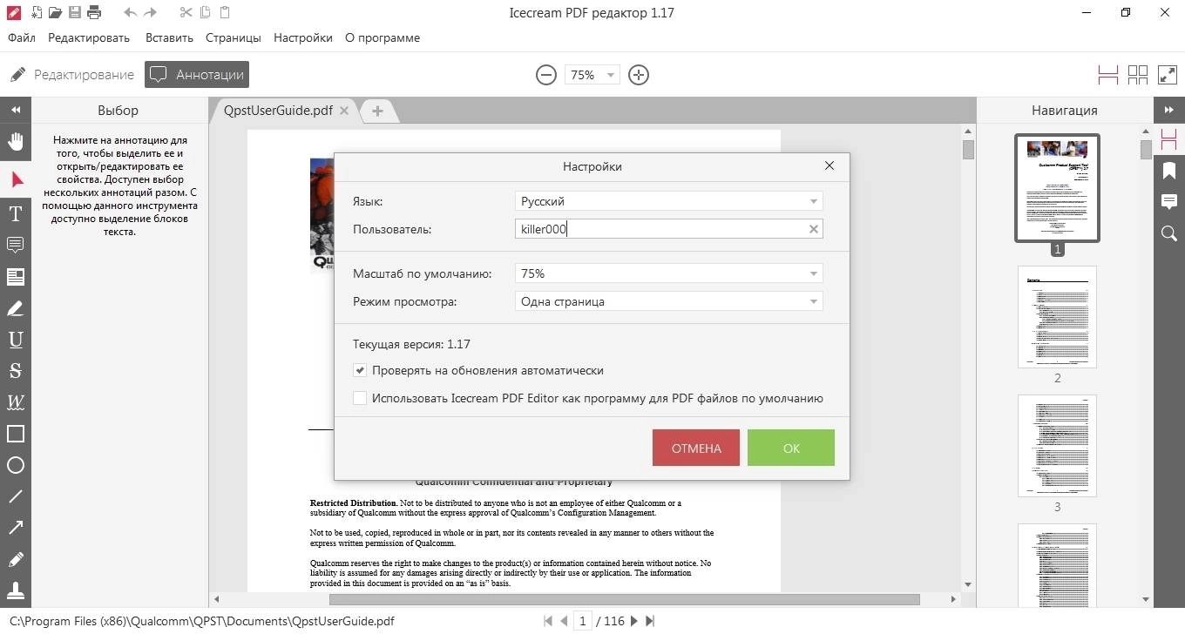Screen dimensions: 1185x634
Task: Select the Circle shape tool
Action: pos(15,466)
